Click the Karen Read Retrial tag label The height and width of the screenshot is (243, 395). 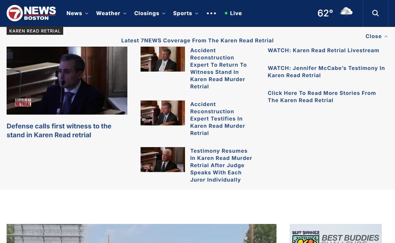(x=35, y=31)
